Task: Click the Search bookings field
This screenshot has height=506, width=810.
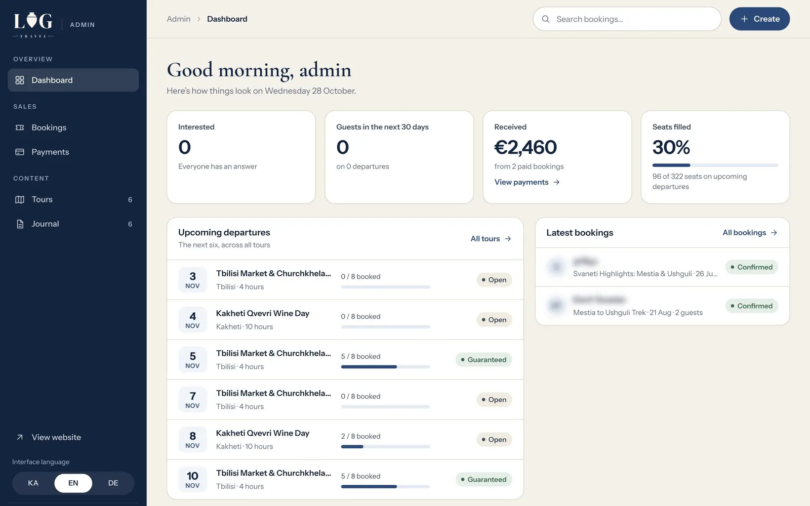Action: pos(627,19)
